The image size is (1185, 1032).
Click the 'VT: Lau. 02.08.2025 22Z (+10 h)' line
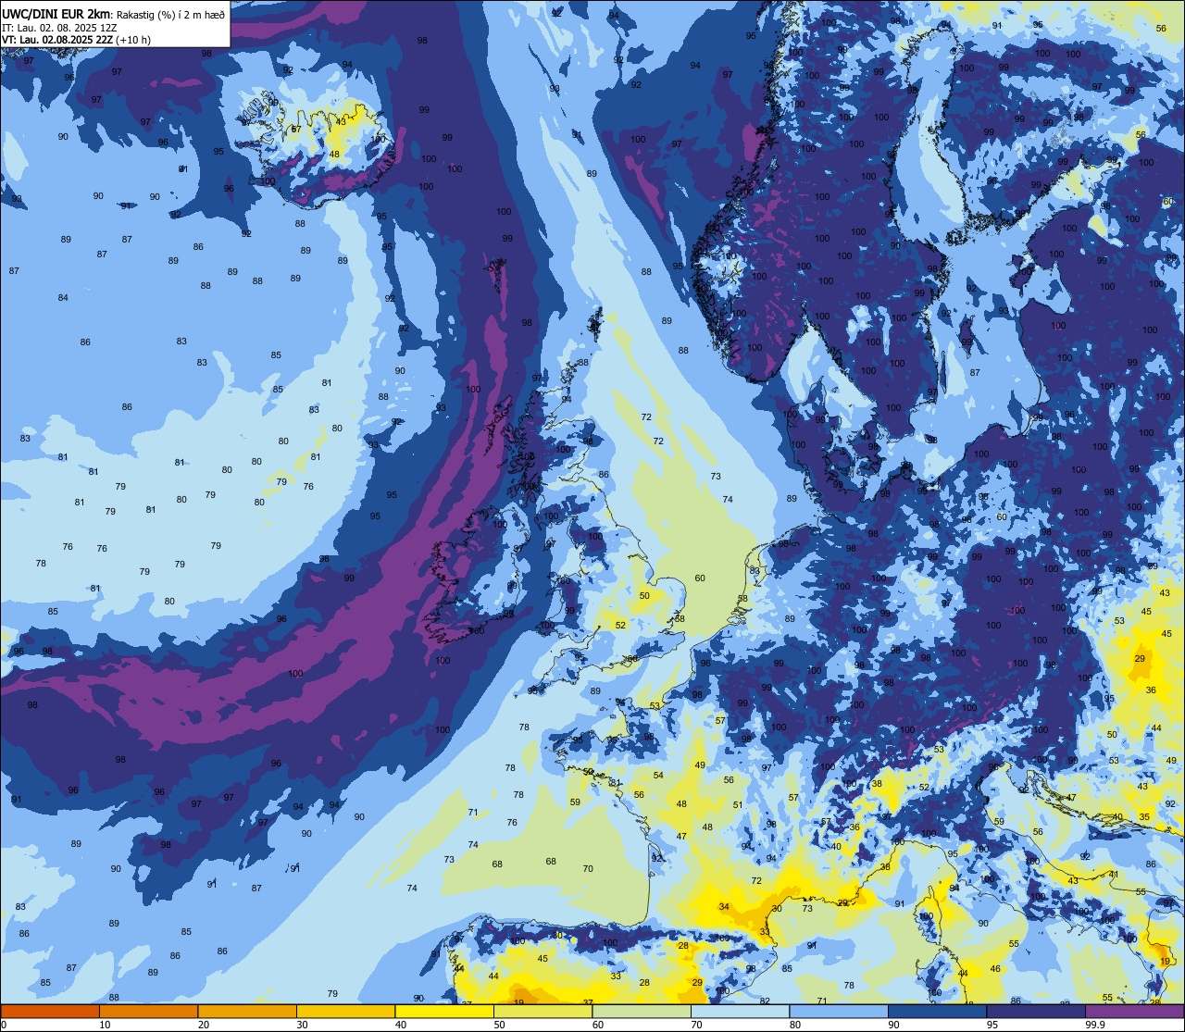[x=76, y=40]
